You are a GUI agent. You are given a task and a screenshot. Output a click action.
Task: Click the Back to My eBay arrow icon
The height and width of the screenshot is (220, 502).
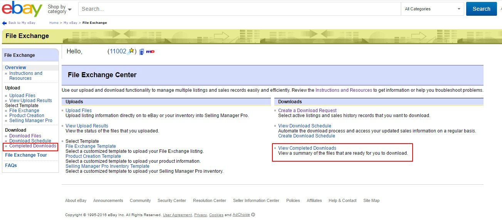(x=4, y=23)
